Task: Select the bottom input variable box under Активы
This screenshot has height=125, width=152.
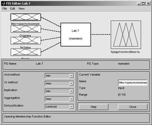Action: pyautogui.click(x=26, y=52)
